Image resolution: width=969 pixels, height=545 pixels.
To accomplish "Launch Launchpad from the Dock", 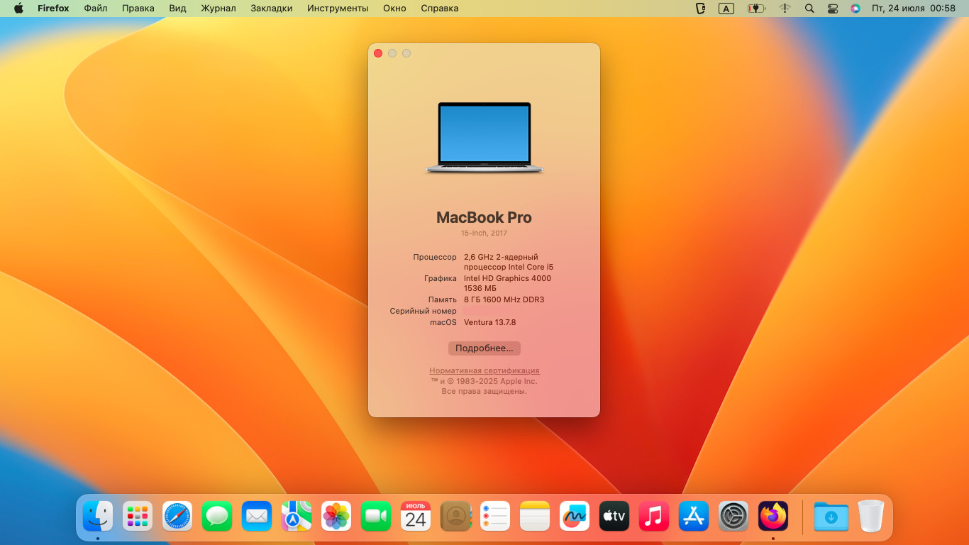I will [x=138, y=516].
